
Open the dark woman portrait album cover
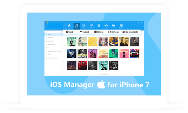[x=134, y=41]
